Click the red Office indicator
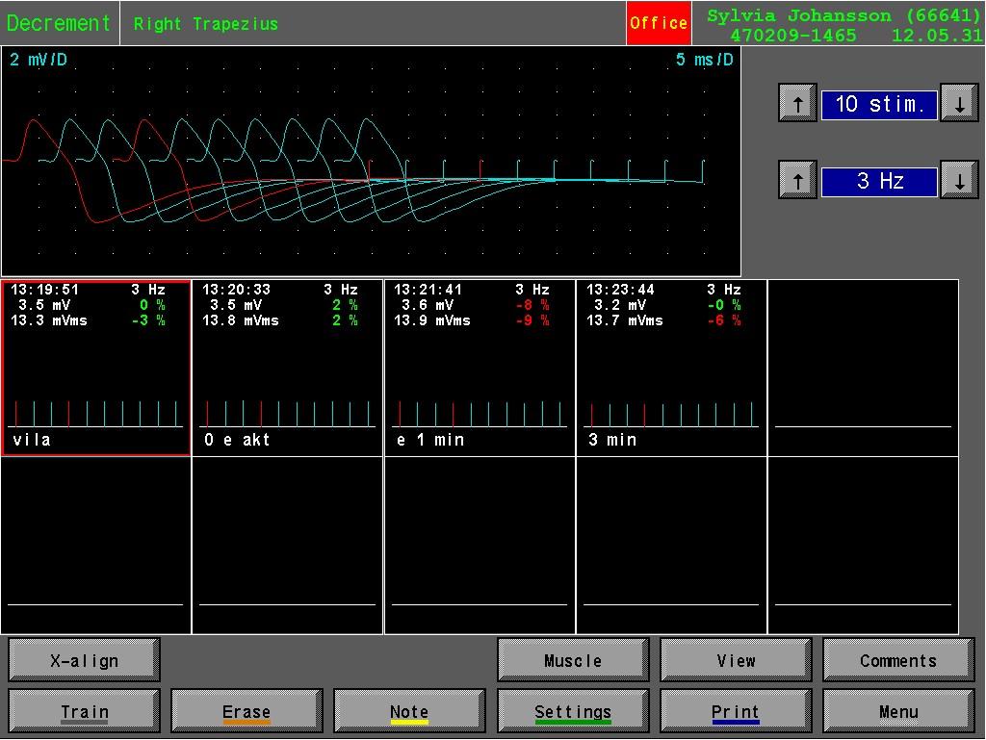The image size is (986, 740). [659, 23]
